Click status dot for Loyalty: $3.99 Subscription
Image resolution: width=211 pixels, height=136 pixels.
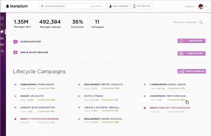click(15, 108)
